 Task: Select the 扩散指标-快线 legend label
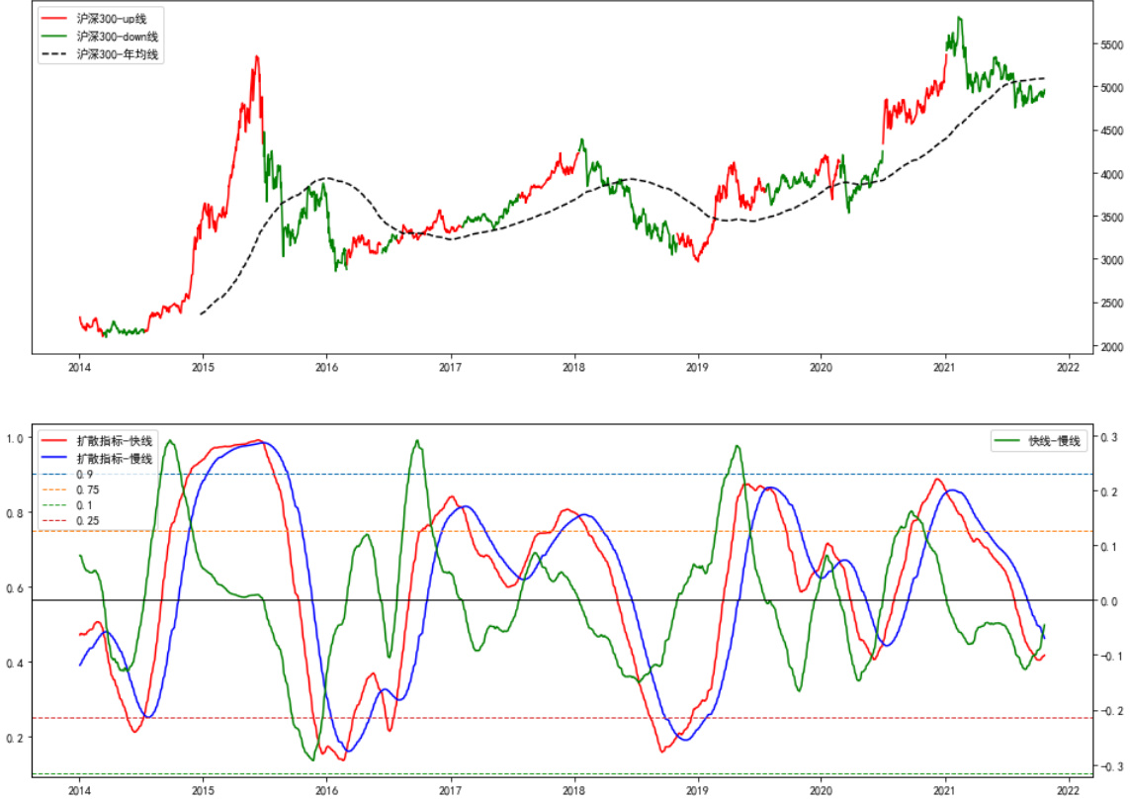point(114,441)
